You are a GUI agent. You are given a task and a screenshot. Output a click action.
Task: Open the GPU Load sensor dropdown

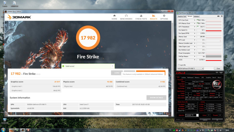195,40
